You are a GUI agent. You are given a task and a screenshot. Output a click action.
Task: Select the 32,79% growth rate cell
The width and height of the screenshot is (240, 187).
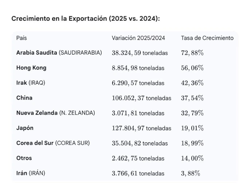[x=192, y=113]
